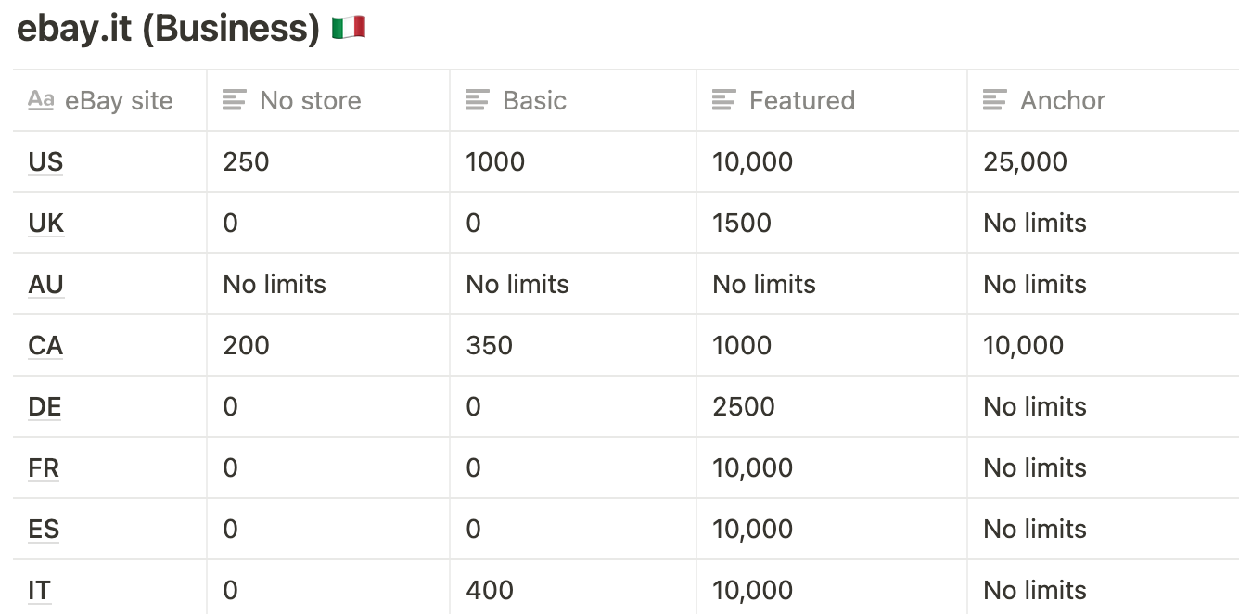
Task: Open the Featured column header menu
Action: pos(832,100)
